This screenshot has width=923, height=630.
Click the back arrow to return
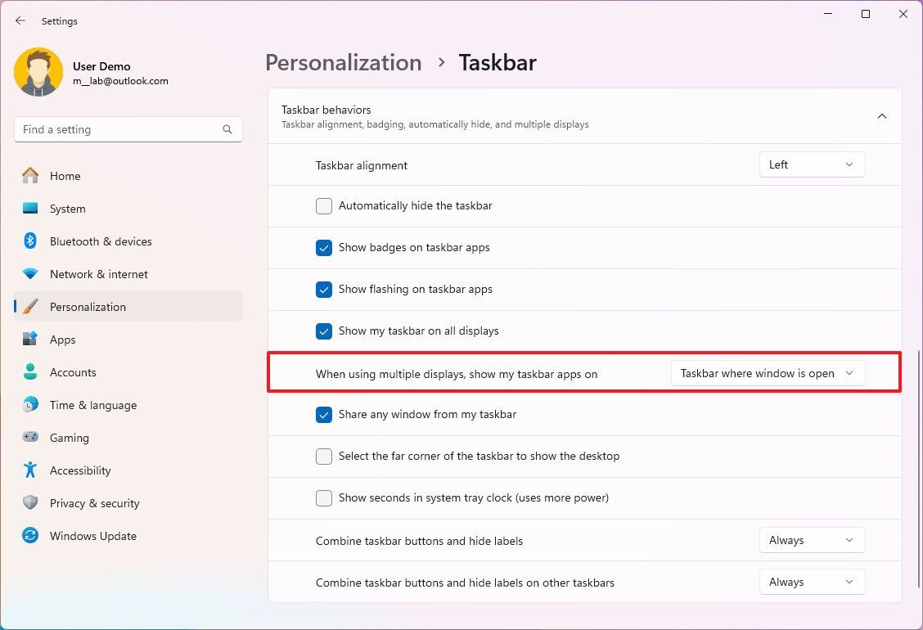coord(20,20)
